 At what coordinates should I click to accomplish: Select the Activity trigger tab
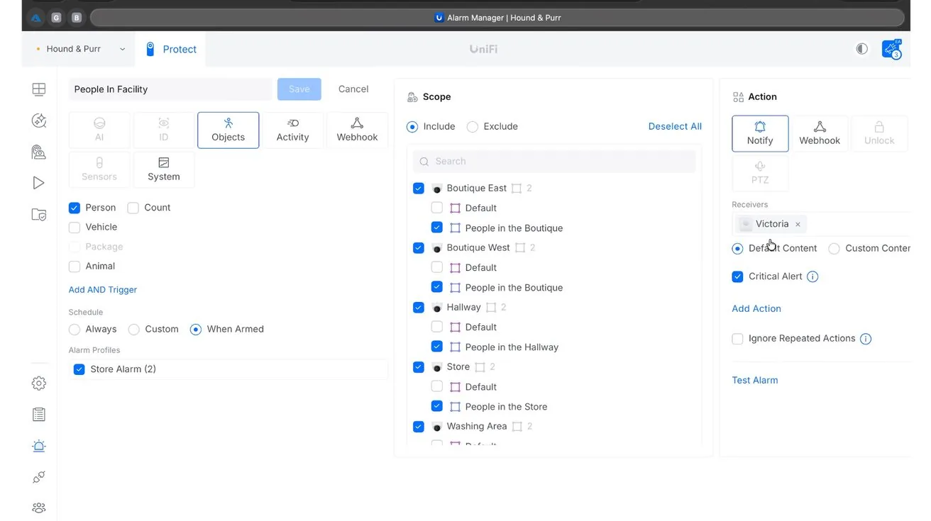[x=293, y=130]
